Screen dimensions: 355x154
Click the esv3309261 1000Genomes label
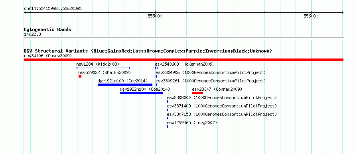(211, 81)
